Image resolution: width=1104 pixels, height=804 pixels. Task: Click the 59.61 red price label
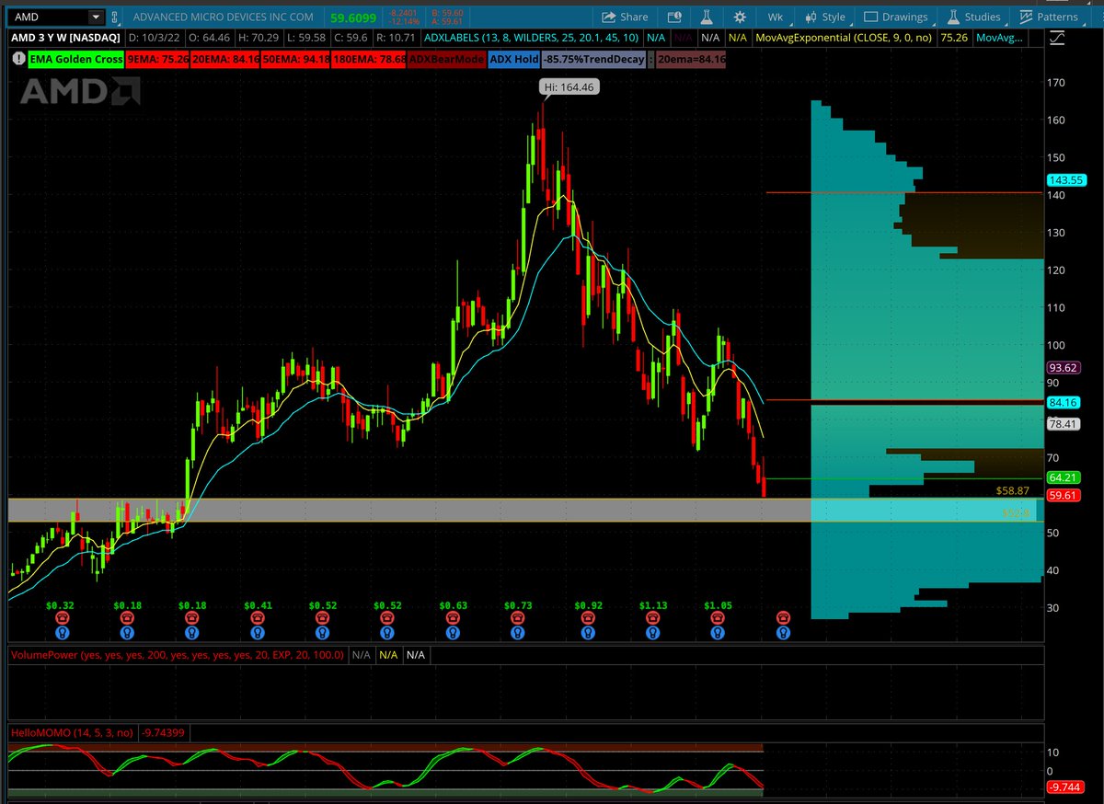pos(1065,495)
